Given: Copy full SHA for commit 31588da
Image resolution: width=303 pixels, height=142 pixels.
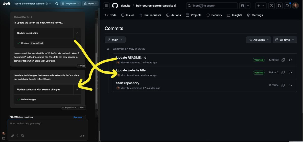Looking at the screenshot, I should tap(283, 60).
